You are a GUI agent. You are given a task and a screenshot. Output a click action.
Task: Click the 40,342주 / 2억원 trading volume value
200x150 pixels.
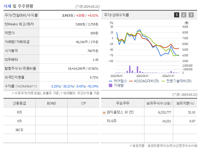(87, 42)
